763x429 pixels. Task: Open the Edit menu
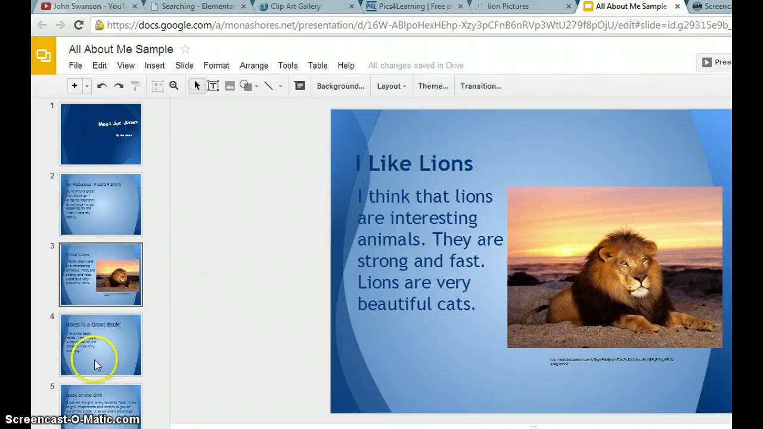pos(100,66)
